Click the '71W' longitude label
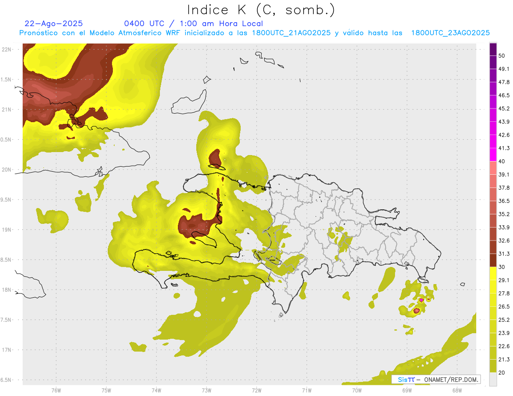The image size is (513, 396). (307, 390)
